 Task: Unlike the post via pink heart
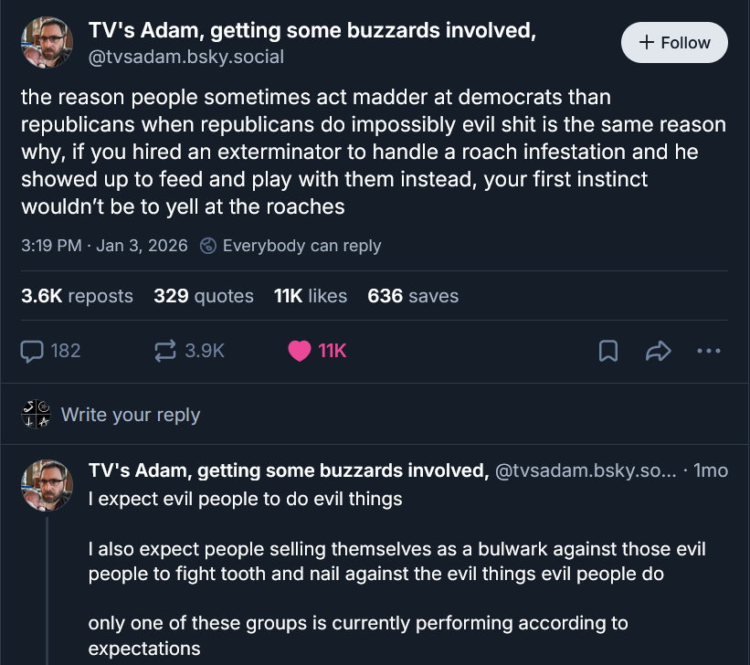(300, 351)
